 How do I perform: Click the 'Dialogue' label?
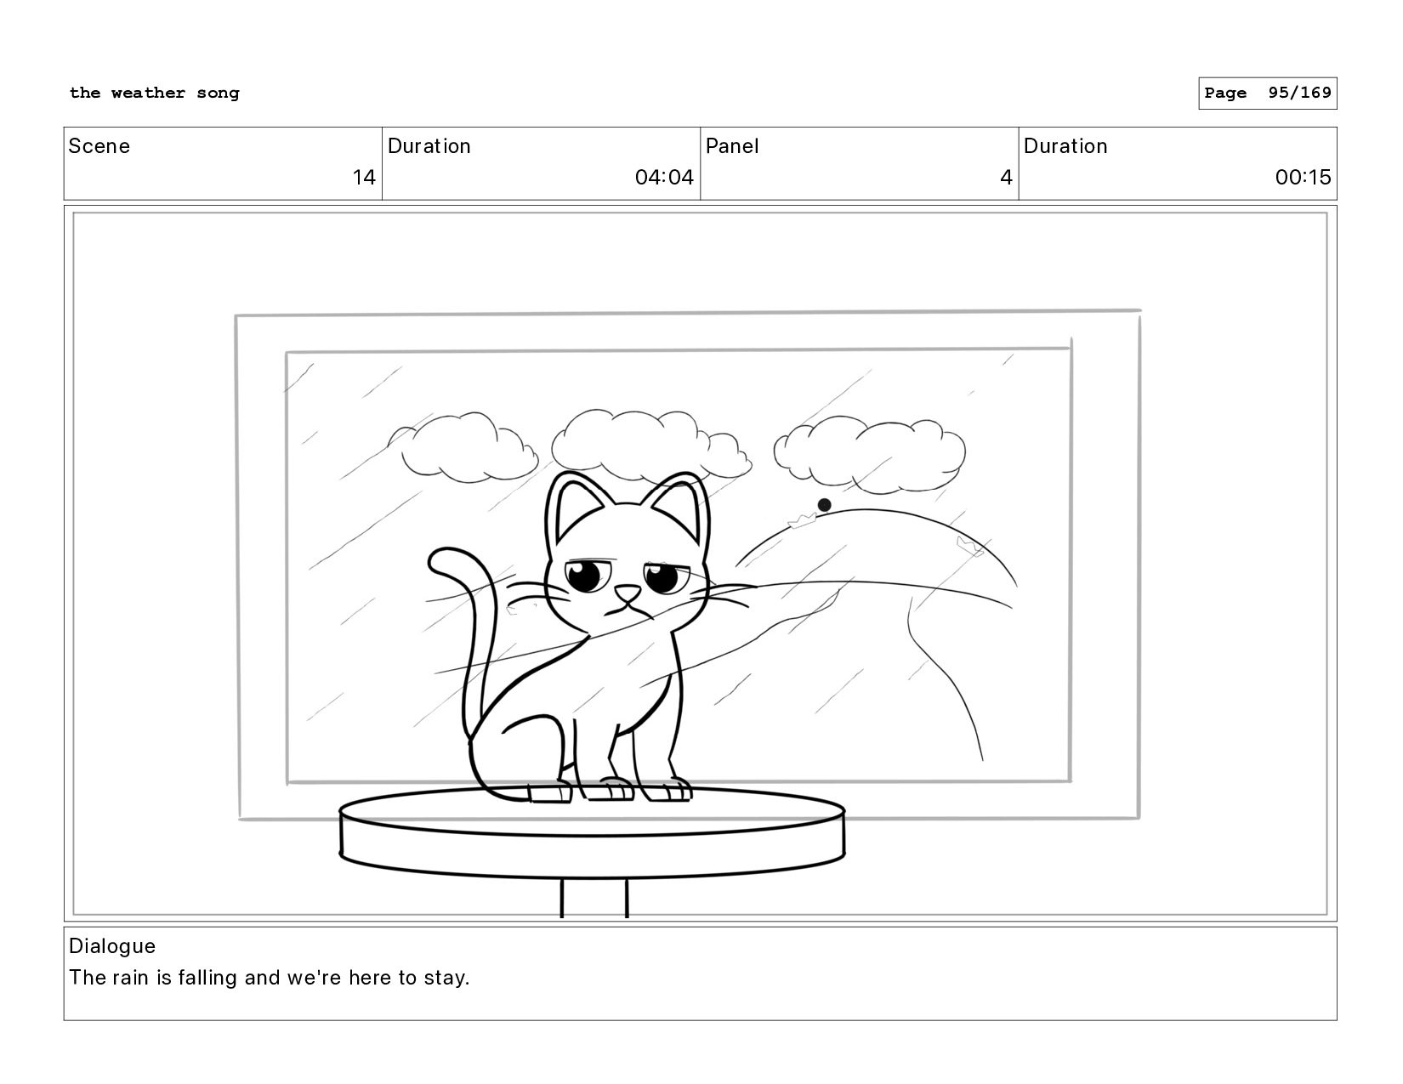click(112, 946)
